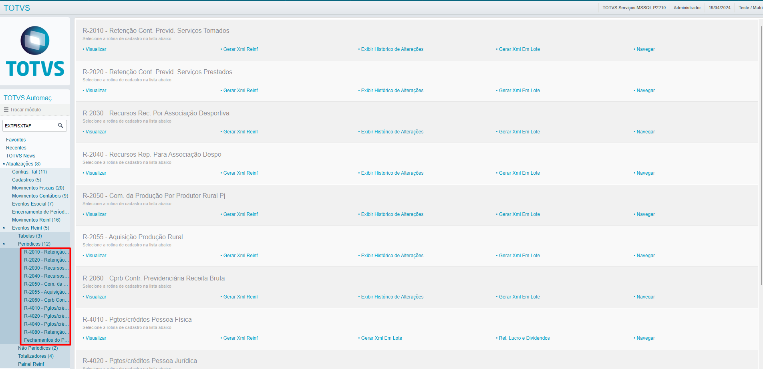This screenshot has height=369, width=763.
Task: Open Totalizadores (4)
Action: click(x=36, y=356)
